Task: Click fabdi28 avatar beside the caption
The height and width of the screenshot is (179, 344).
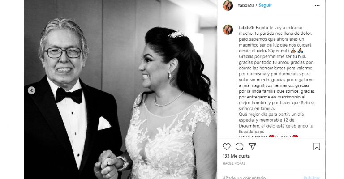Action: coord(228,30)
